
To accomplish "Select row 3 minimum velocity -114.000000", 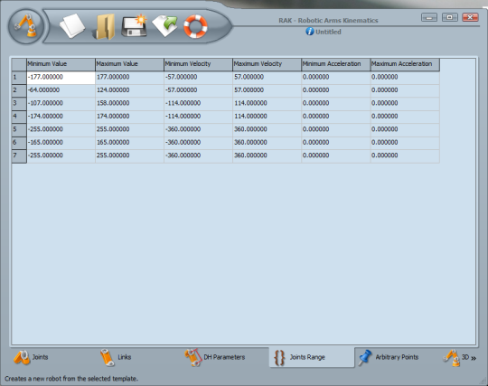I will click(x=198, y=104).
